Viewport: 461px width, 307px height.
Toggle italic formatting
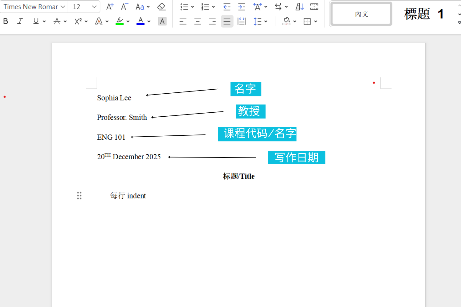[x=20, y=21]
